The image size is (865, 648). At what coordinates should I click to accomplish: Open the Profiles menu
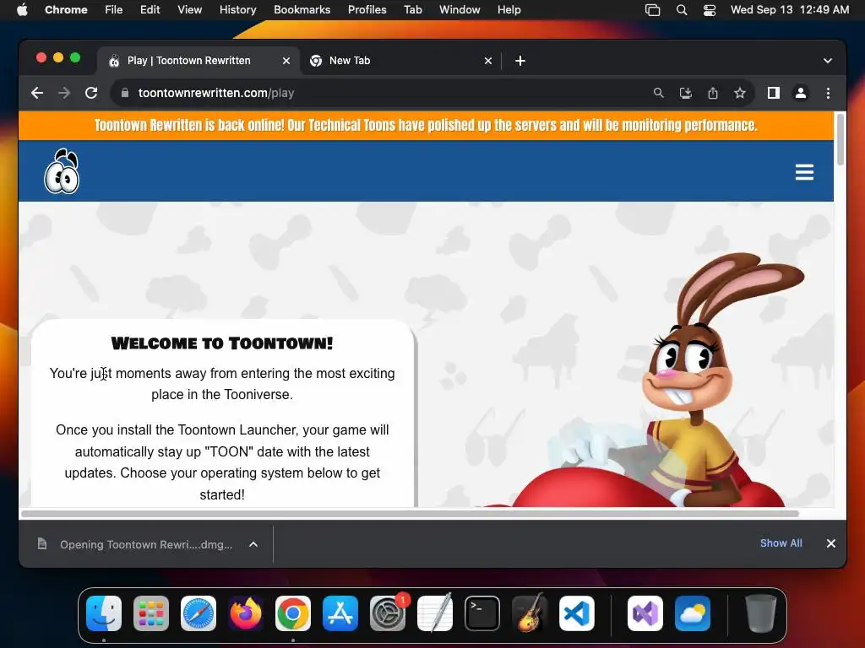click(367, 9)
